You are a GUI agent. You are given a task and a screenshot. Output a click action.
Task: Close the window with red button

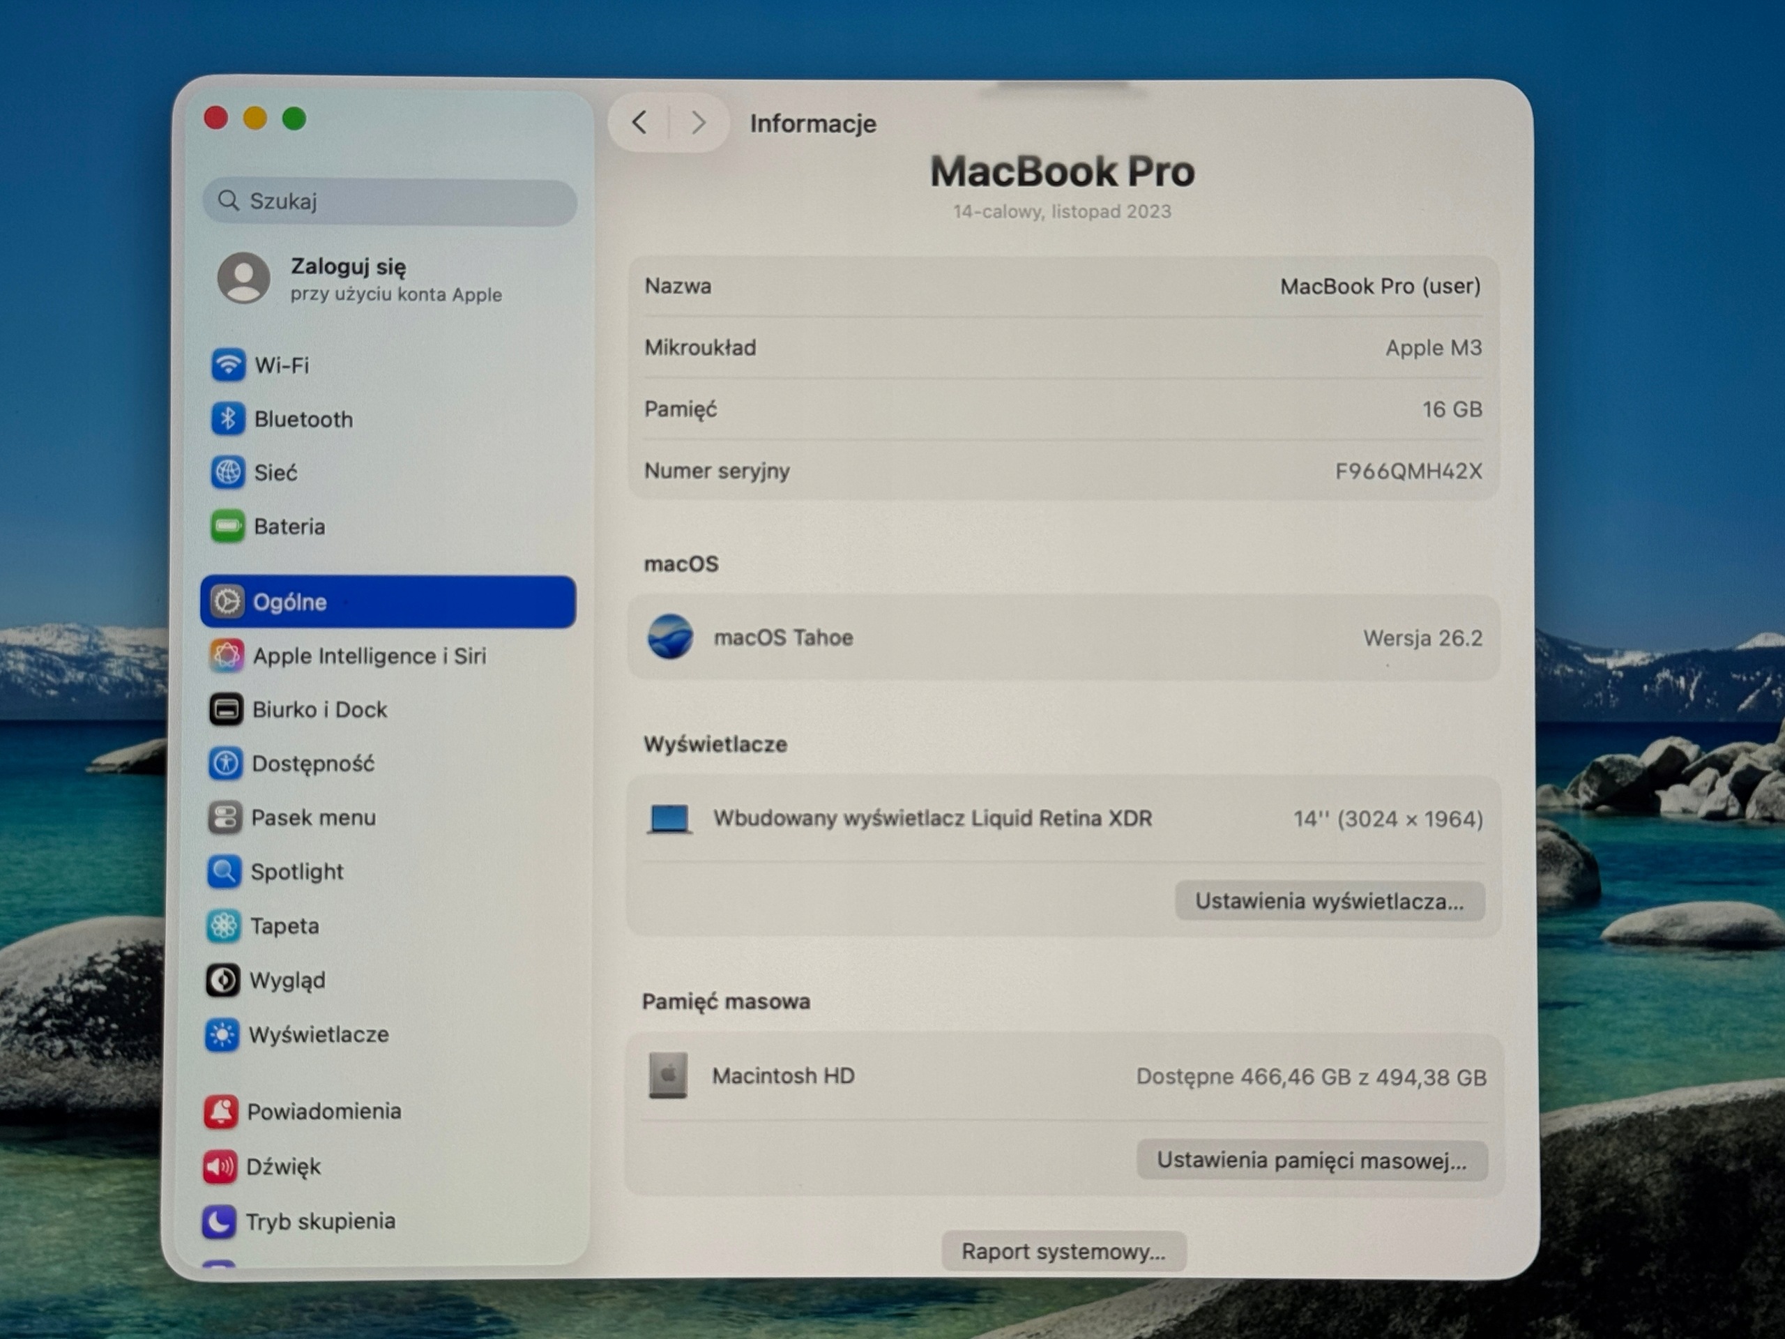[216, 118]
